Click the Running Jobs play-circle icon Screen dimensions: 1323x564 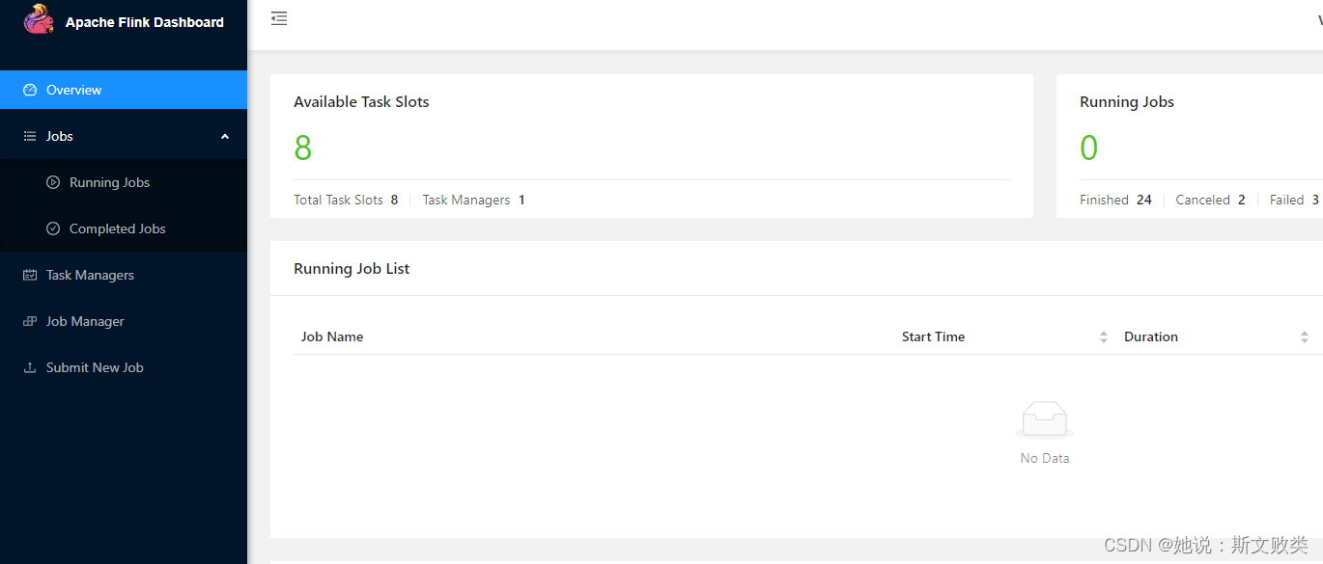[53, 182]
